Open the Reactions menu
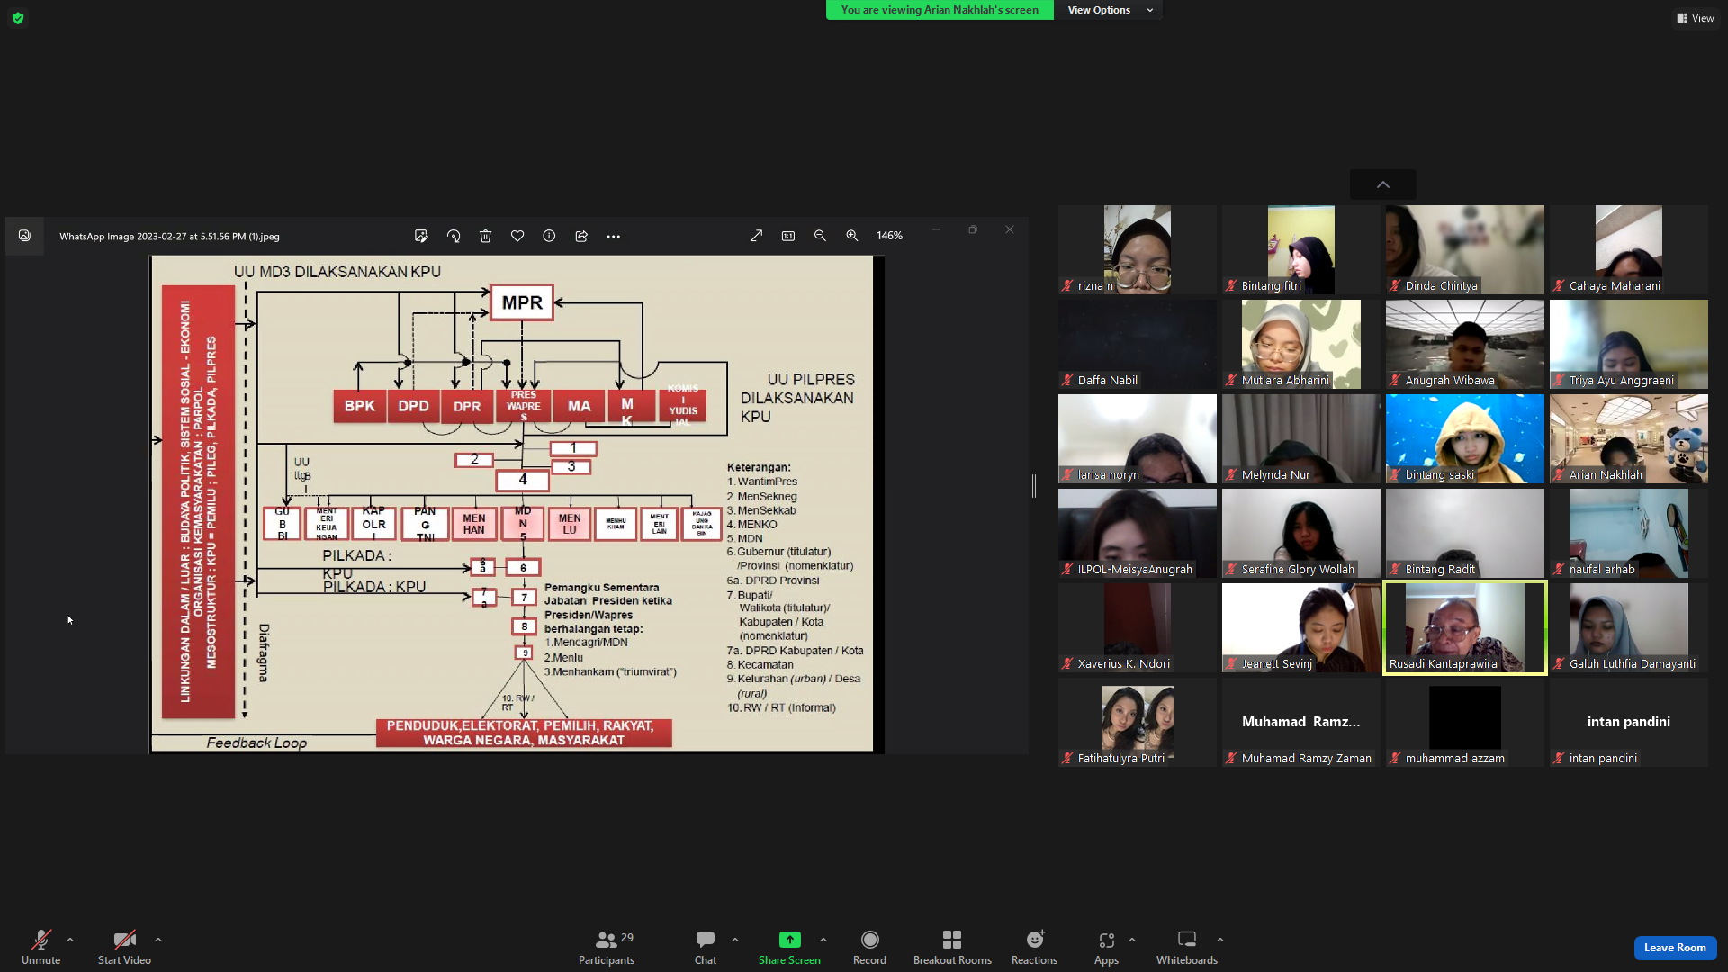 pos(1034,947)
